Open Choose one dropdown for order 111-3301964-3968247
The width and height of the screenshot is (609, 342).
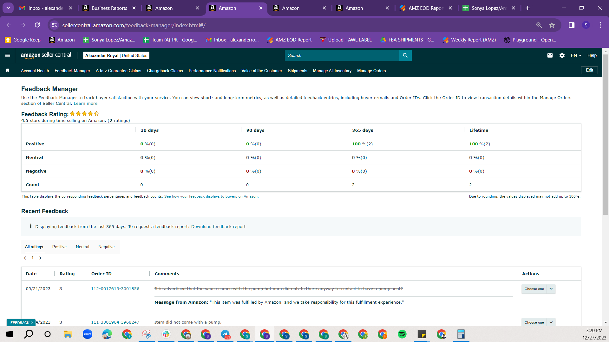538,322
